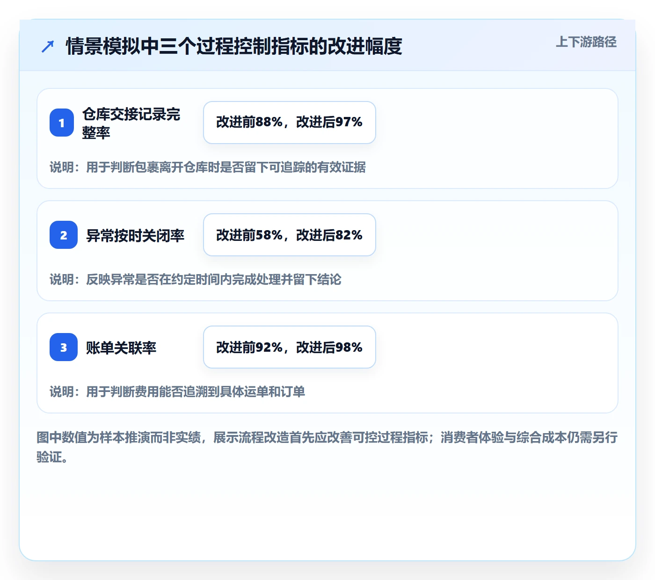This screenshot has height=580, width=655.
Task: Click the heading 情景模拟中三个过程控制指标的改进幅度
Action: [x=234, y=46]
